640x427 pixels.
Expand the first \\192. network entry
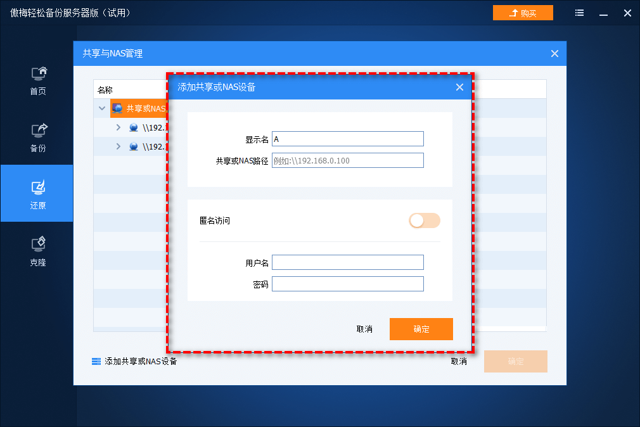[118, 127]
